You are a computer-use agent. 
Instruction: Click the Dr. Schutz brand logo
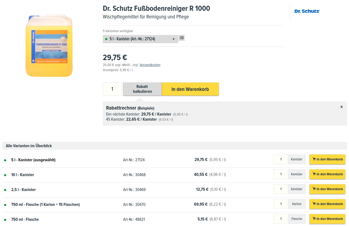pyautogui.click(x=307, y=11)
